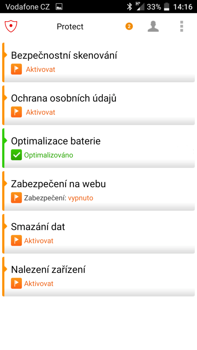The width and height of the screenshot is (197, 350).
Task: Expand the Zabezpečení na webu card
Action: (98, 191)
